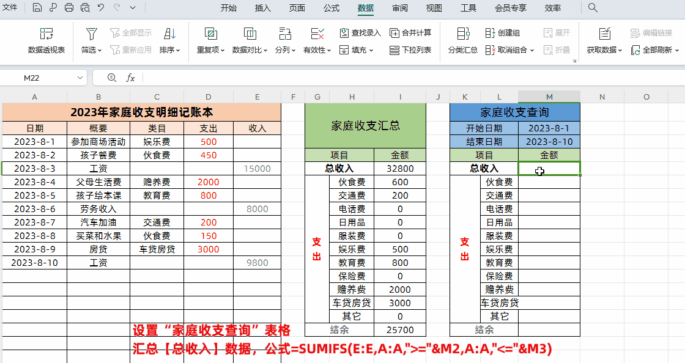This screenshot has height=363, width=685.
Task: Switch to the 公式 tab
Action: [x=331, y=8]
